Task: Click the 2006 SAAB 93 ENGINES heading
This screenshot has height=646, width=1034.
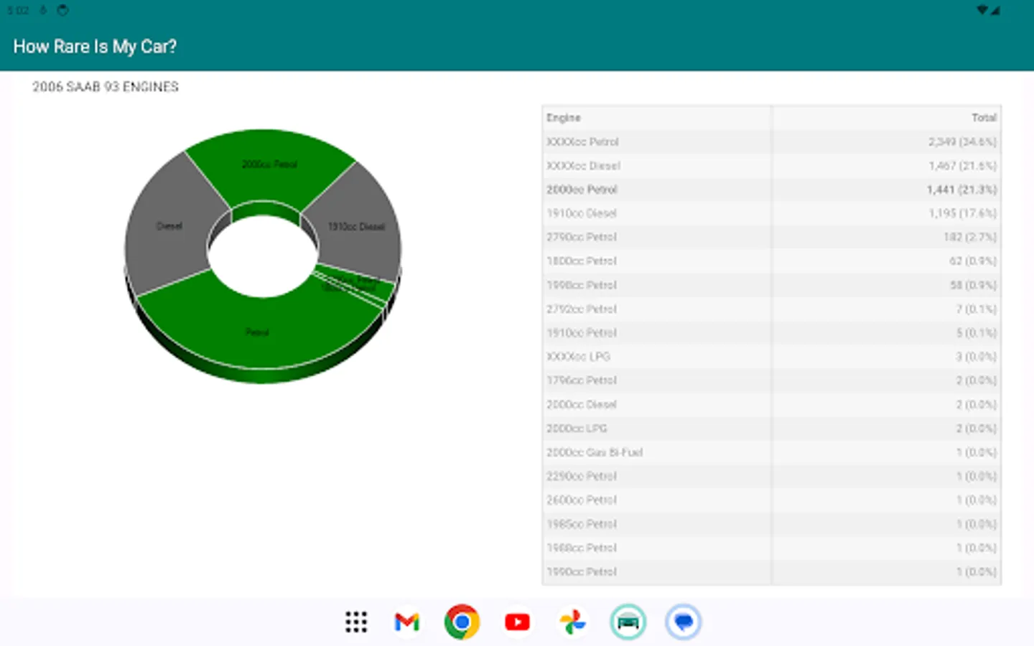Action: pyautogui.click(x=106, y=87)
